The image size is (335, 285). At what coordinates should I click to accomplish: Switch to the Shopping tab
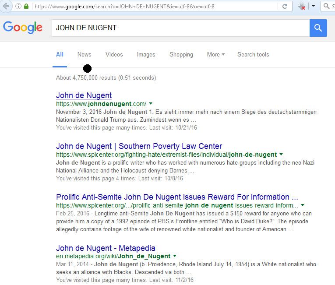[x=181, y=54]
